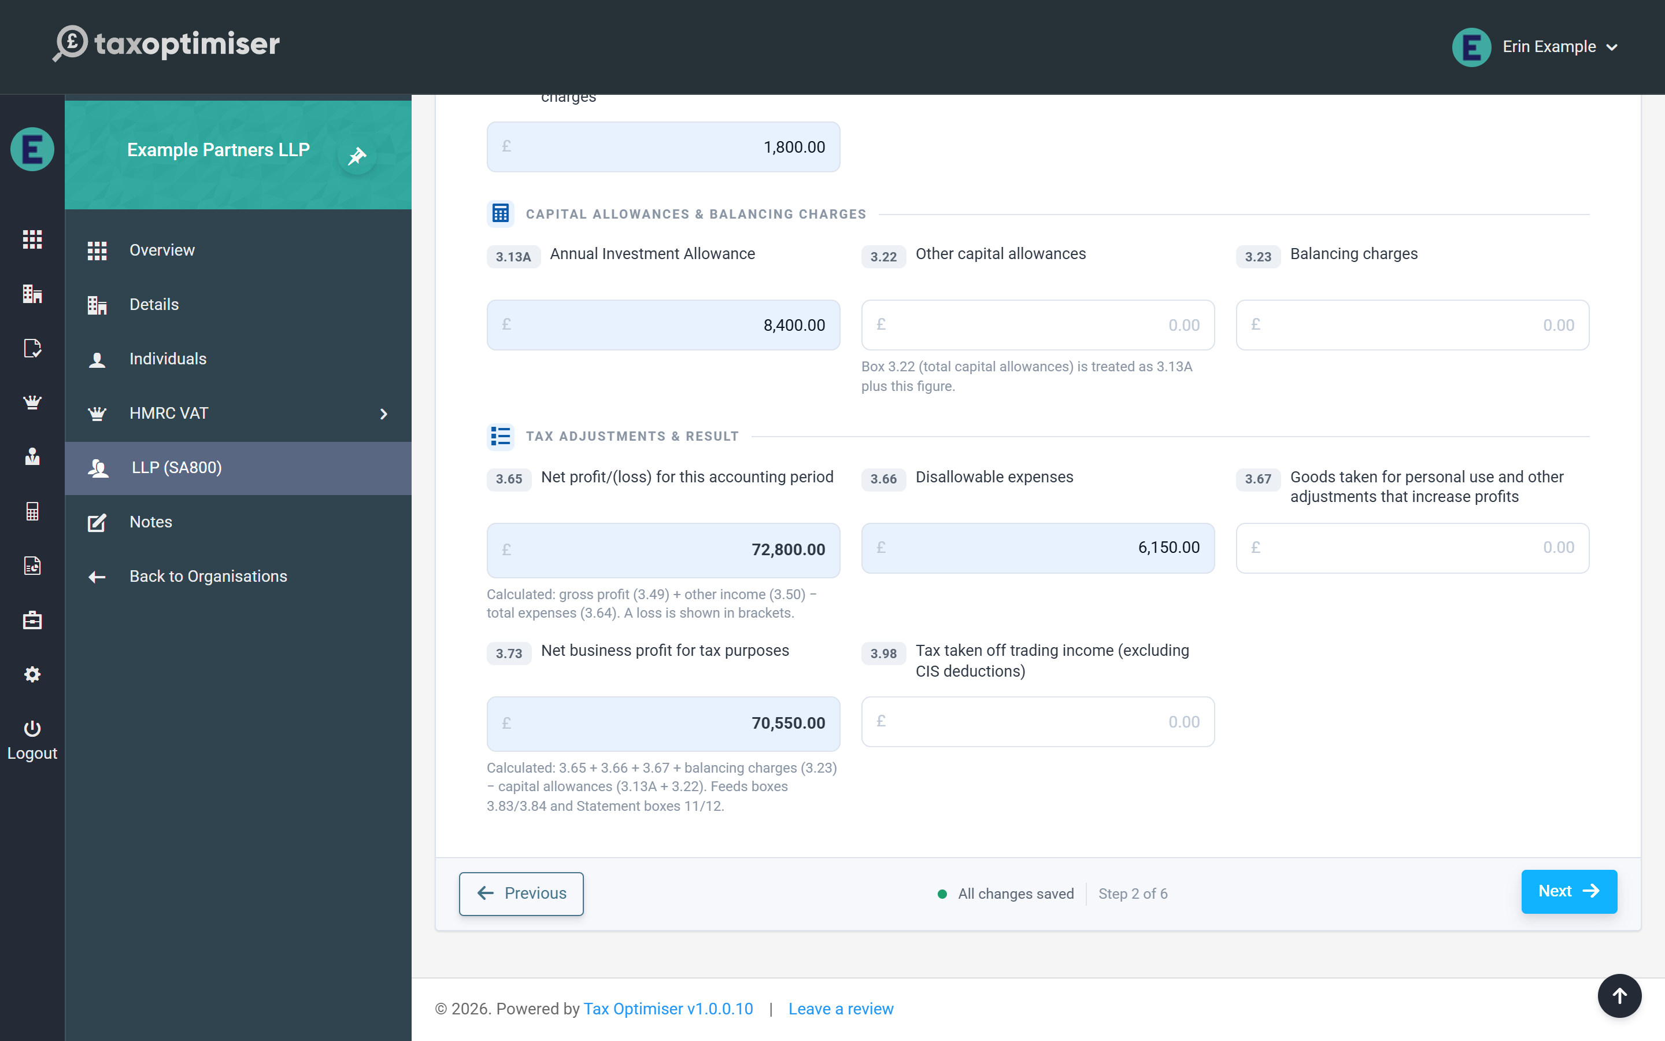This screenshot has width=1665, height=1041.
Task: Click the HMRC VAT crown icon in sidebar menu
Action: (97, 414)
